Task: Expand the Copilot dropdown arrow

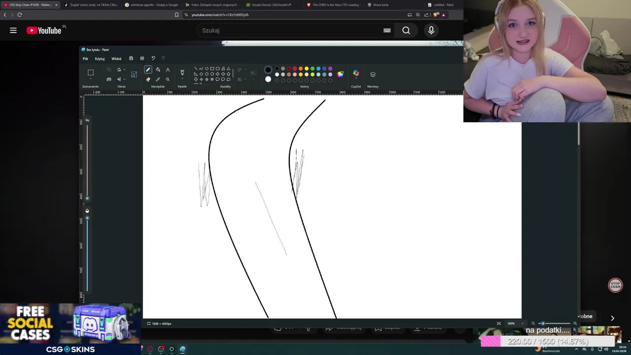Action: tap(356, 78)
